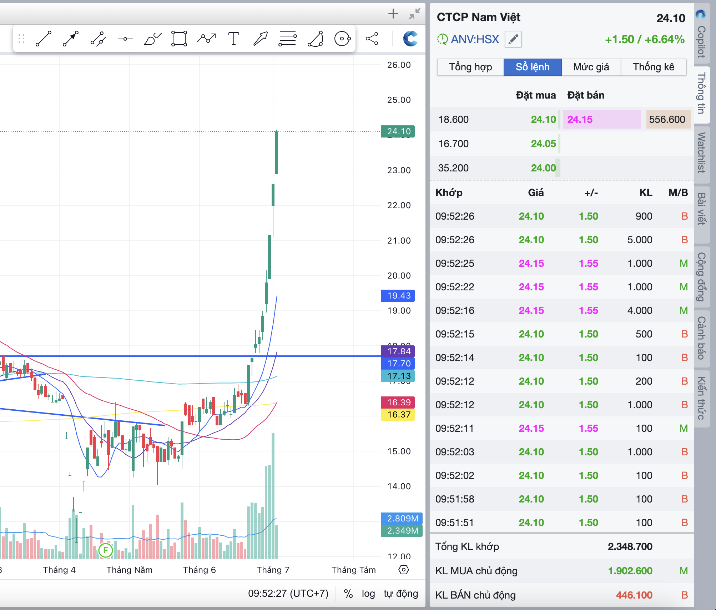716x610 pixels.
Task: Select the text annotation tool
Action: click(x=233, y=39)
